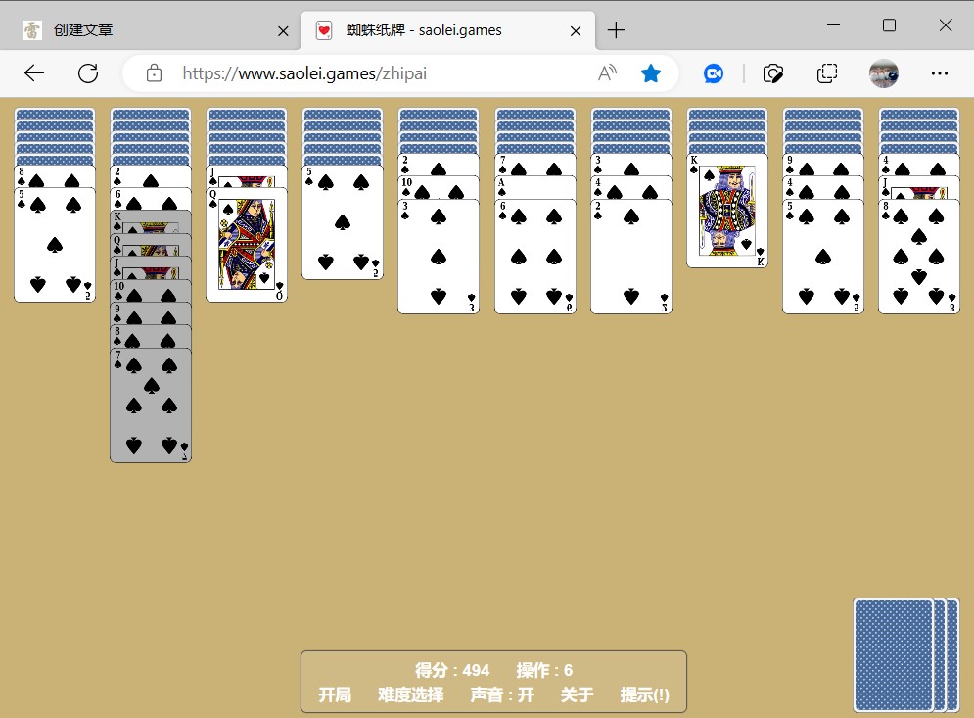Pick the 2 of spades in seventh column

click(631, 256)
